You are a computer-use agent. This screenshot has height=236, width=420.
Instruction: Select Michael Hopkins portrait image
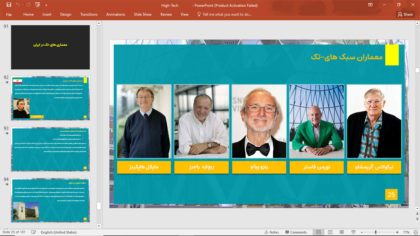tap(144, 121)
